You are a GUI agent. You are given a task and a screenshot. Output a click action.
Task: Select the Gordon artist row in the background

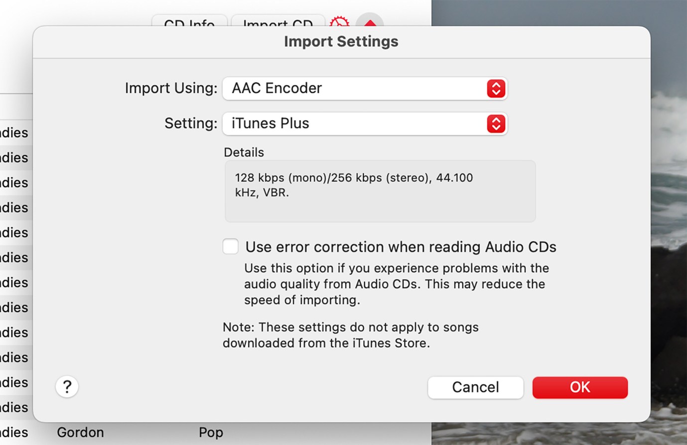tap(80, 432)
